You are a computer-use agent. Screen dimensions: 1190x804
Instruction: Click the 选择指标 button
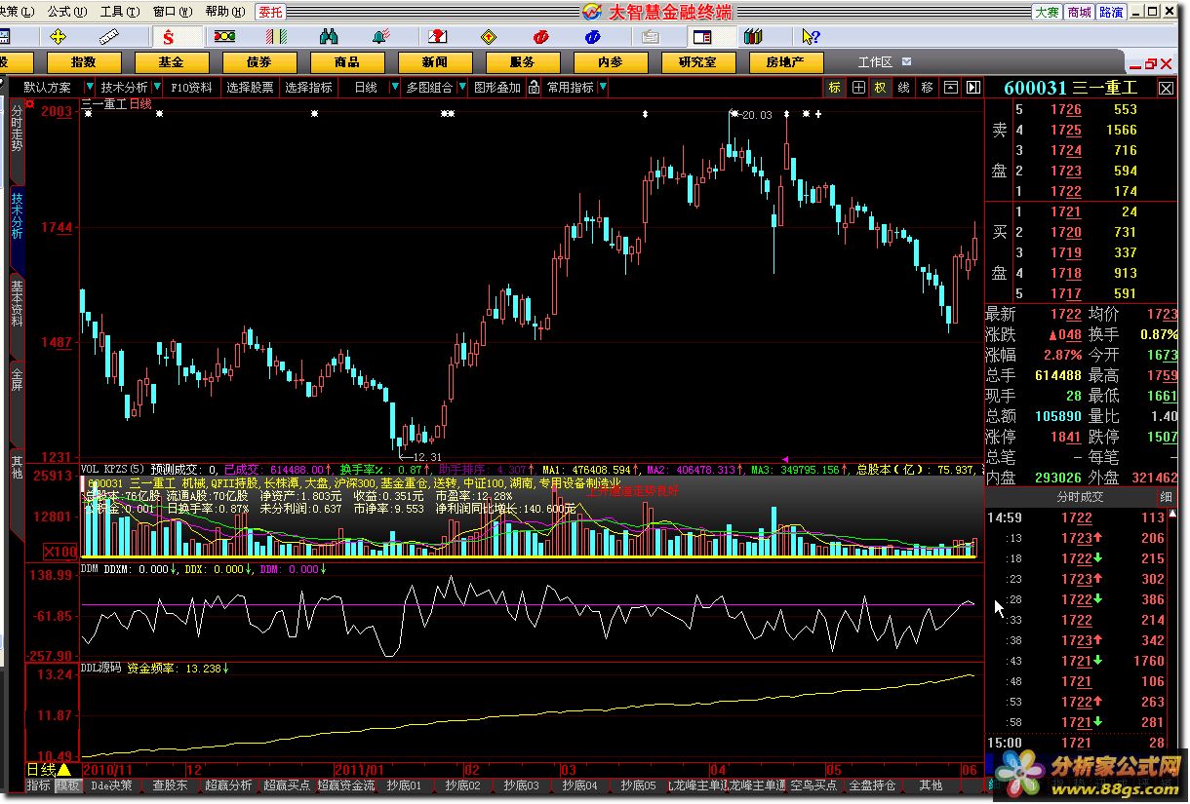click(309, 87)
